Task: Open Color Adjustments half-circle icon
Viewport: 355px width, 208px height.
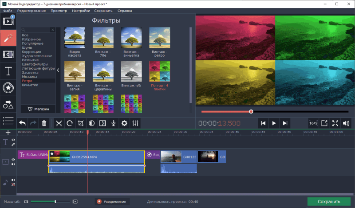Action: [91, 123]
